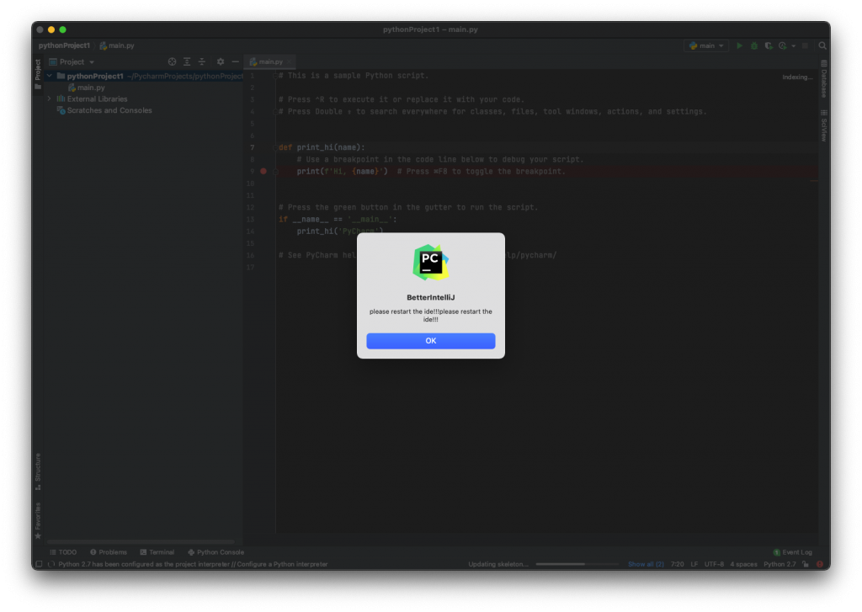Click the def print_hi(name) code line

click(322, 147)
